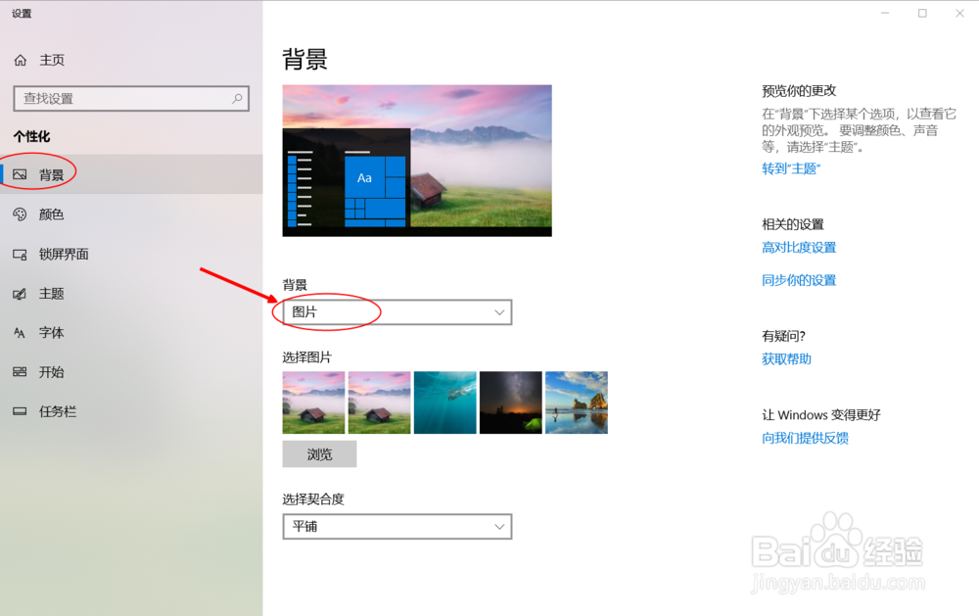Go to the 颜色 settings page

(x=131, y=214)
